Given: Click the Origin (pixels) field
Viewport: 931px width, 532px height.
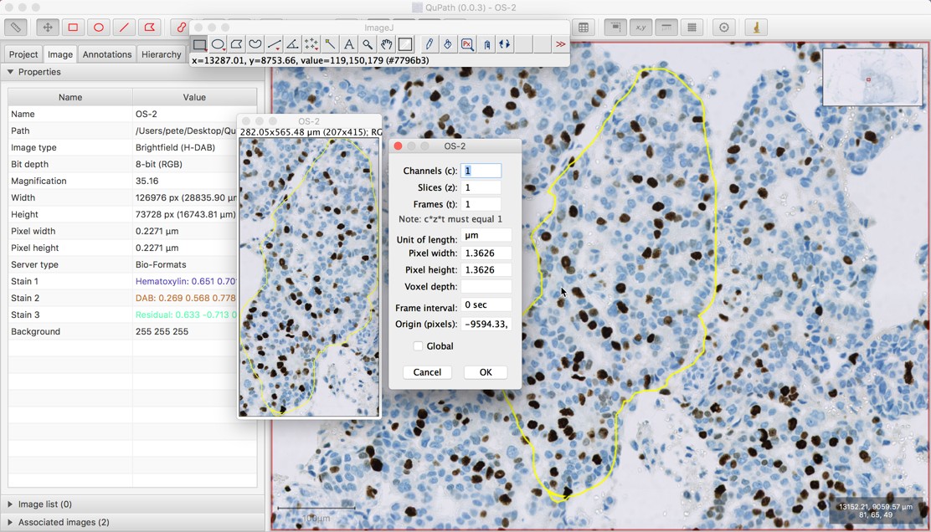Looking at the screenshot, I should (x=486, y=324).
